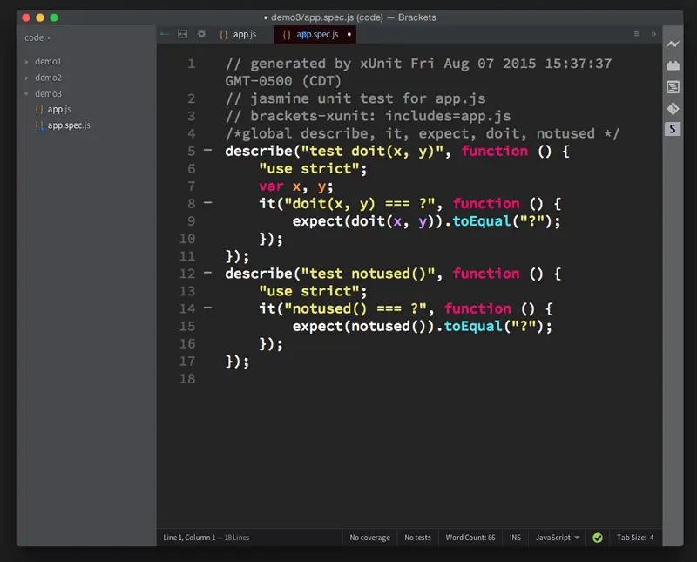Open app.spec.js in the file tree
The height and width of the screenshot is (562, 697).
tap(69, 125)
